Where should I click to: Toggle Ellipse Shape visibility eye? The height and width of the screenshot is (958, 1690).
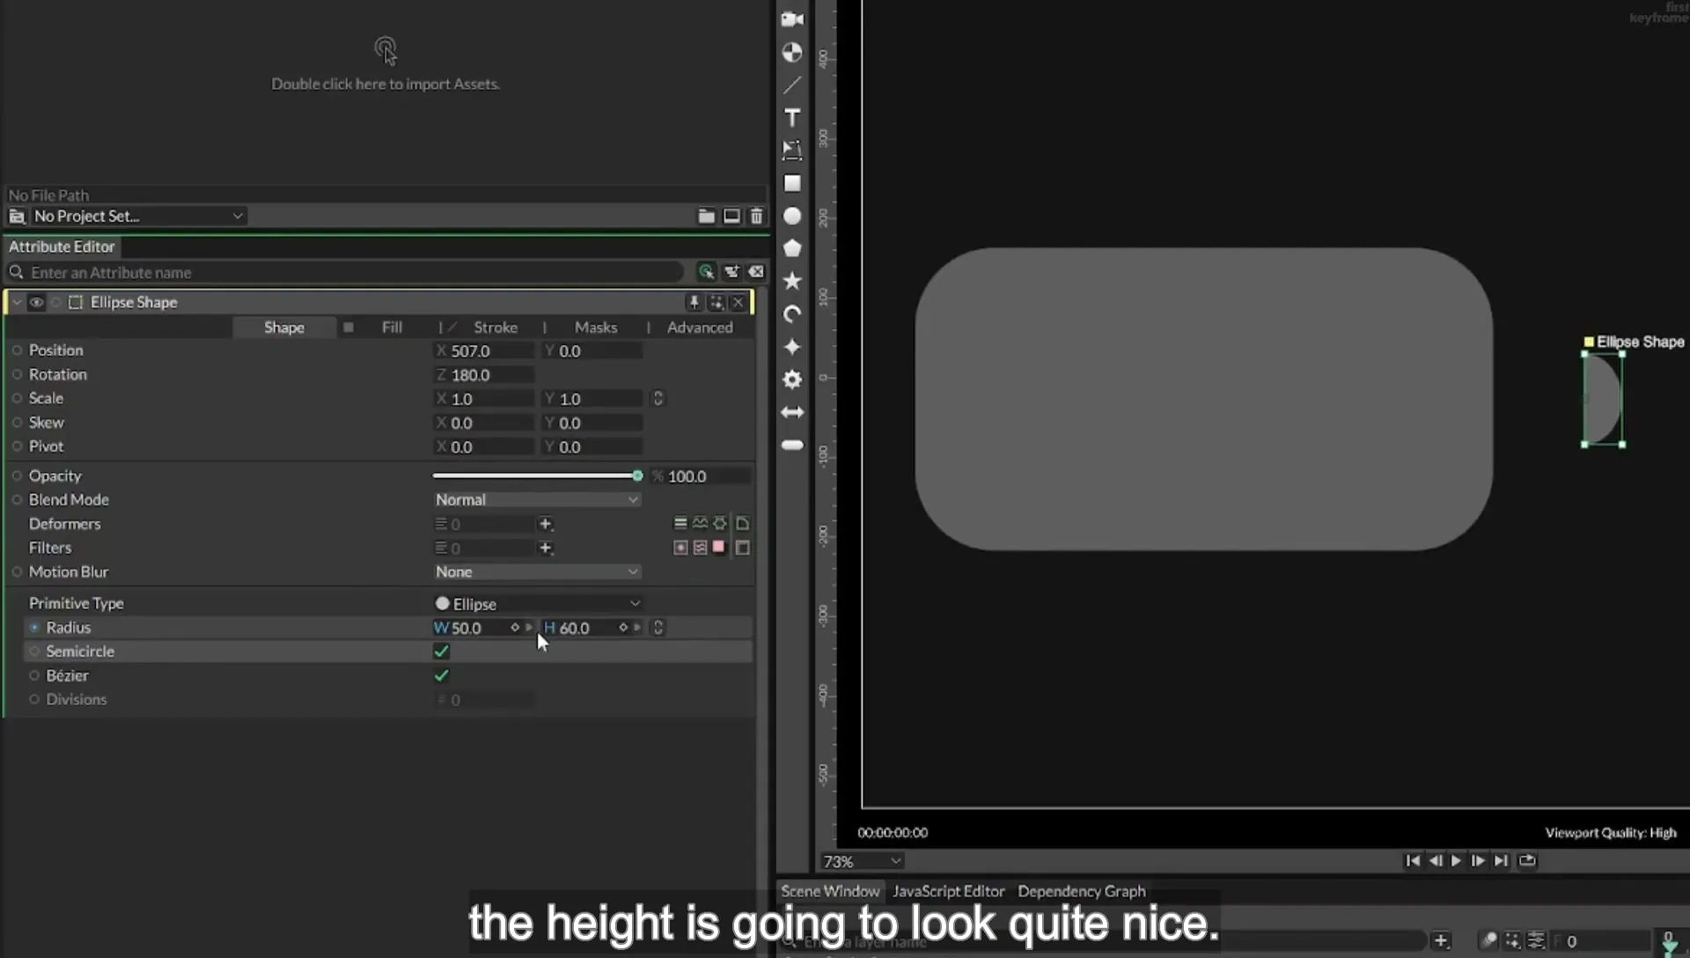[36, 302]
